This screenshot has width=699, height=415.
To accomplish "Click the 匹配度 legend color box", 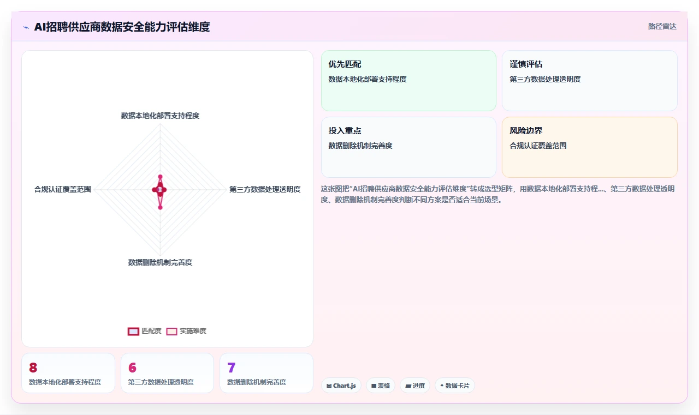I will [133, 331].
